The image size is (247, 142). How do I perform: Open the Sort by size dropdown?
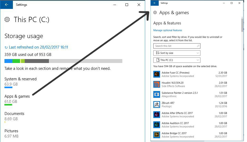click(x=177, y=53)
